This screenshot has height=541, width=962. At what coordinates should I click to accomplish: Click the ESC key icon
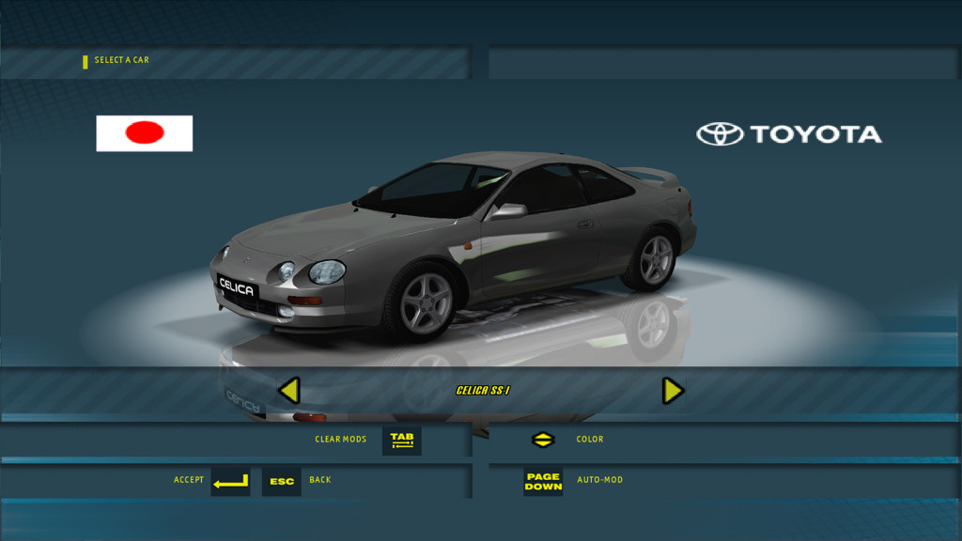pyautogui.click(x=282, y=481)
